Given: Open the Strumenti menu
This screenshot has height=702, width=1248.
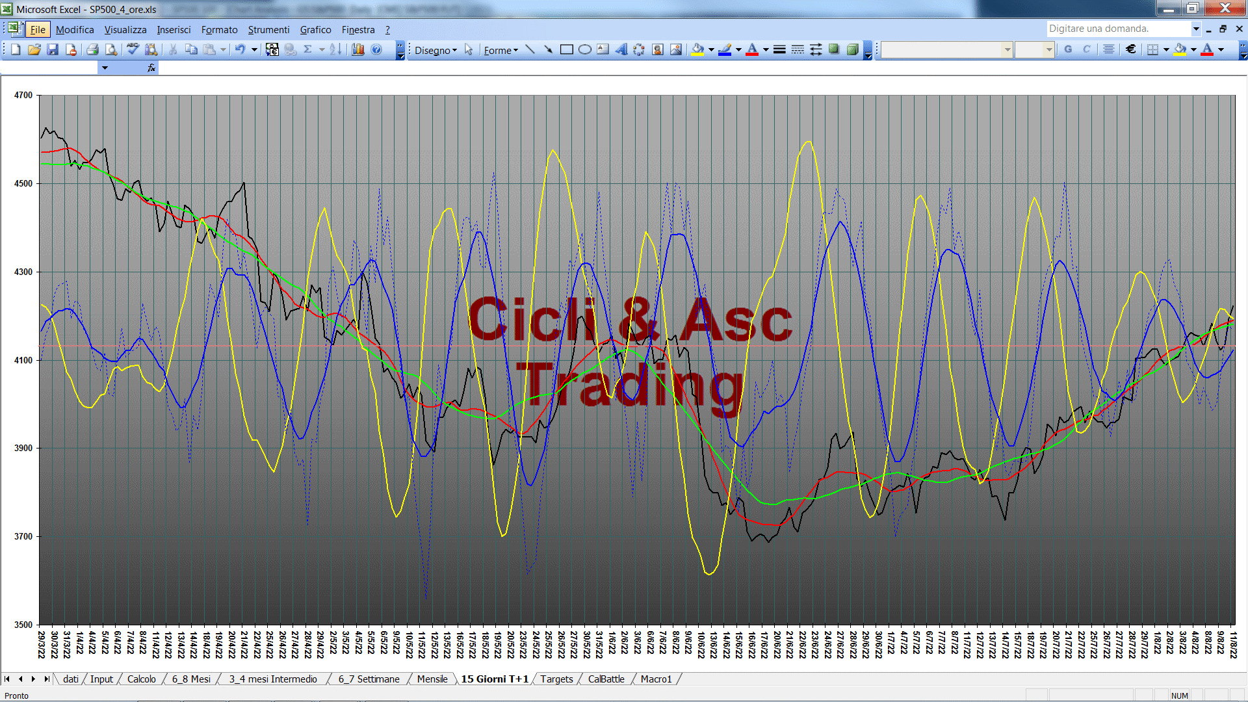Looking at the screenshot, I should (268, 30).
